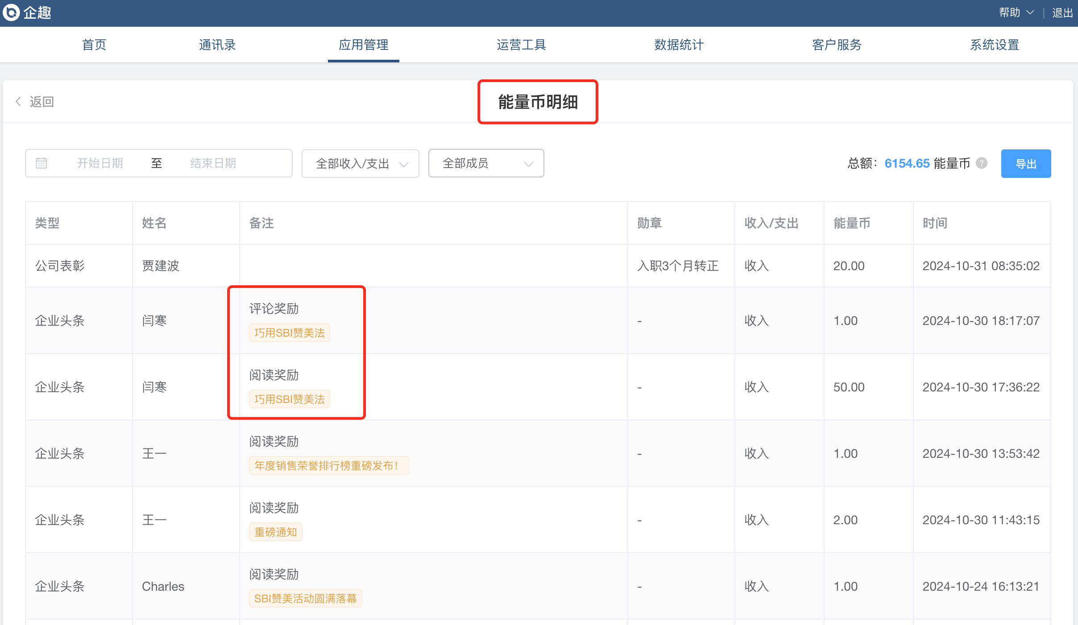The image size is (1078, 625).
Task: Click the 重磅通知 article tag
Action: pyautogui.click(x=275, y=532)
